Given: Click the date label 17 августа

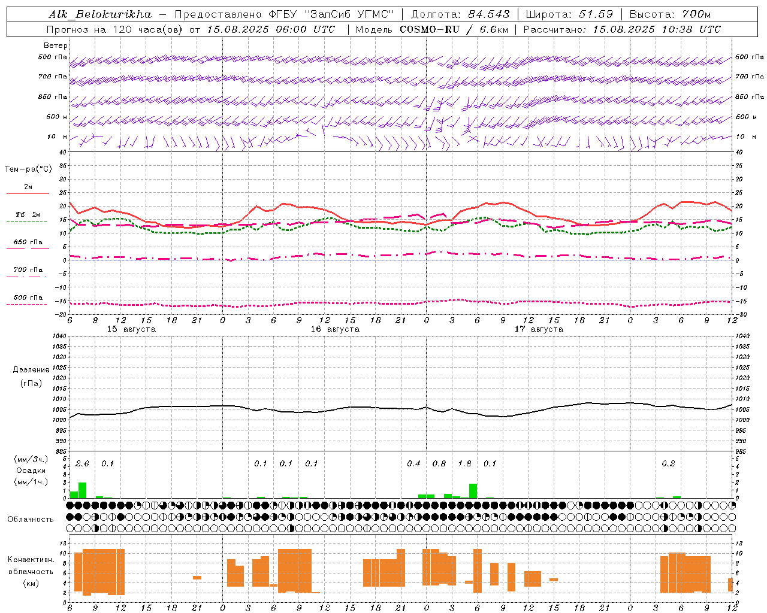Looking at the screenshot, I should click(x=539, y=329).
